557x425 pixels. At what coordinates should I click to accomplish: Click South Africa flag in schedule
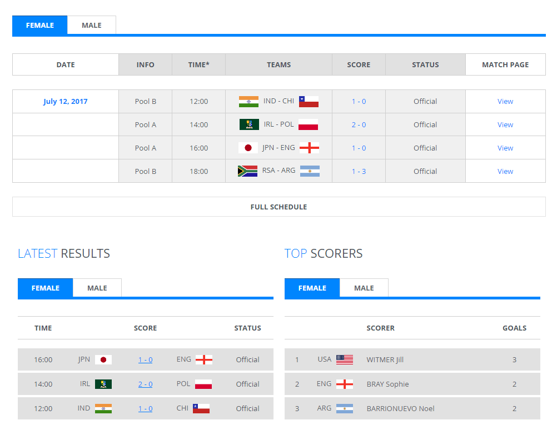[247, 171]
